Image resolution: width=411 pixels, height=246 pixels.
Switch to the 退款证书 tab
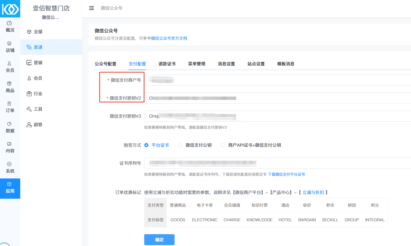pos(167,64)
